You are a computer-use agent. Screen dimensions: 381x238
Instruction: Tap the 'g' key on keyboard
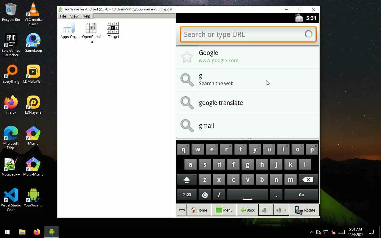(248, 165)
